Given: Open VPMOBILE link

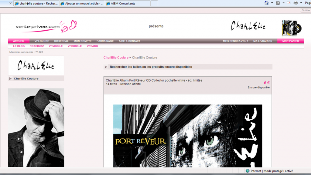Looking at the screenshot, I should tap(56, 46).
